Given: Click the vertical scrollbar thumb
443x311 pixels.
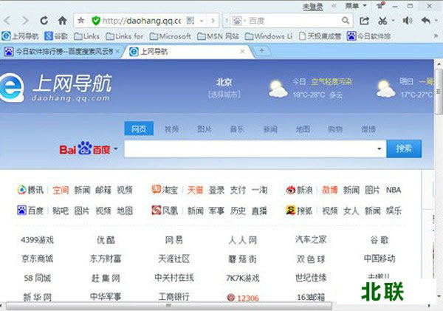Looking at the screenshot, I should 439,93.
